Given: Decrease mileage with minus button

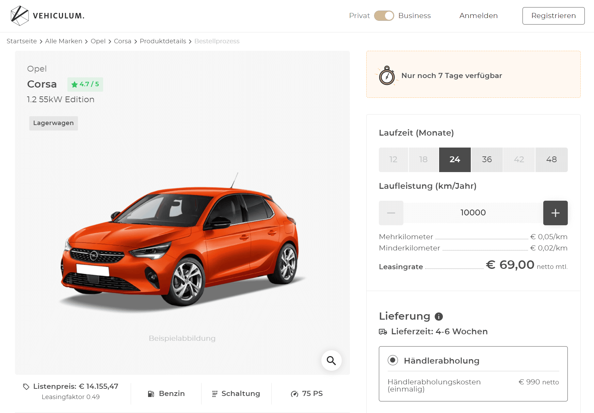Looking at the screenshot, I should click(x=391, y=213).
